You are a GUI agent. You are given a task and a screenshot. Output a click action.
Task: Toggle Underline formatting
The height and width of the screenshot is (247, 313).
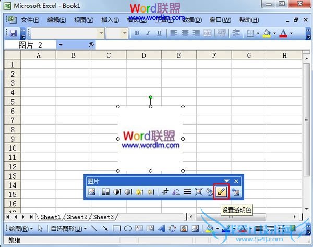pyautogui.click(x=159, y=33)
